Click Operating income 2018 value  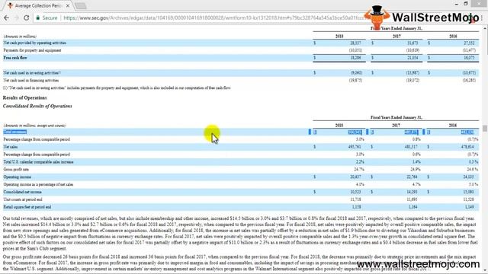point(356,177)
